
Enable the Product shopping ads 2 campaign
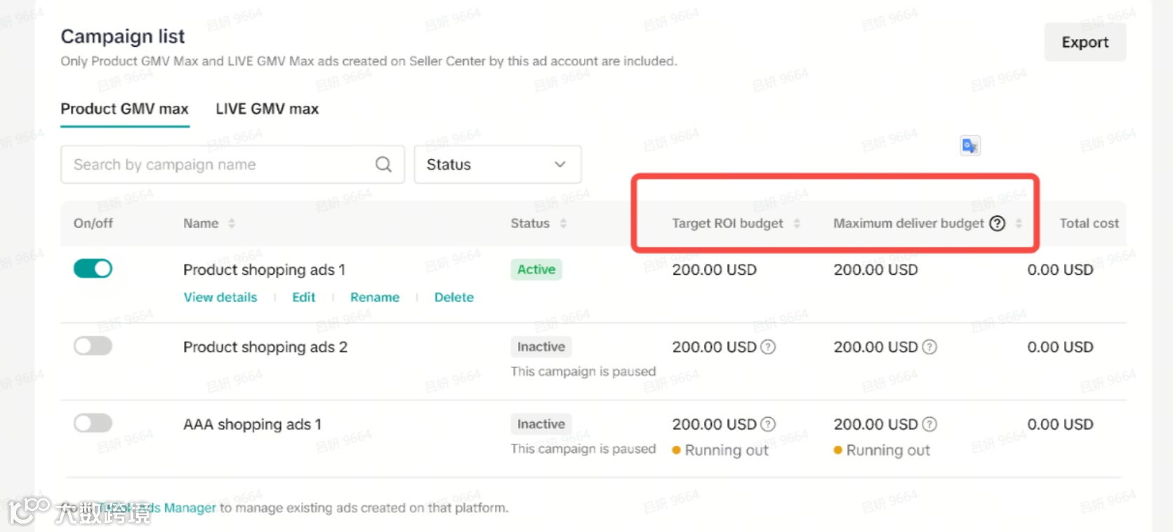93,346
